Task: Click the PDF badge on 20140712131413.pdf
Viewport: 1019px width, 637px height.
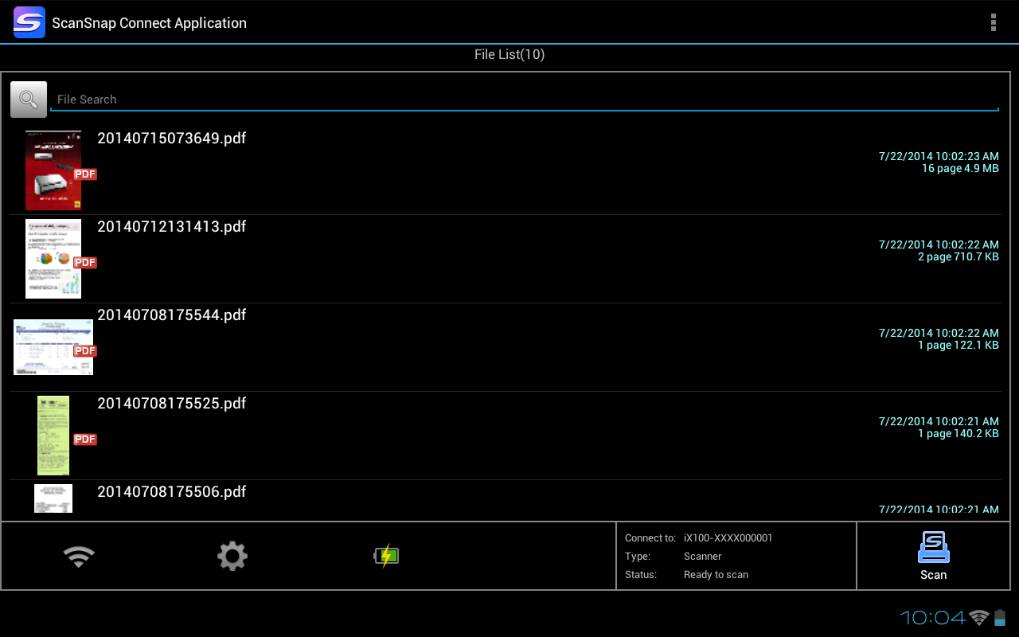Action: click(85, 263)
